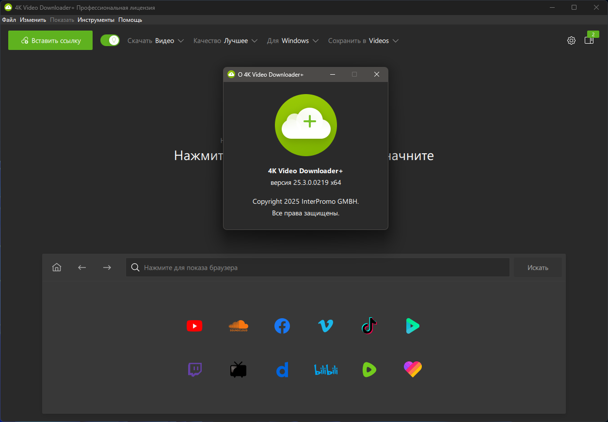Click the Все права защищены. text
This screenshot has width=608, height=422.
306,213
